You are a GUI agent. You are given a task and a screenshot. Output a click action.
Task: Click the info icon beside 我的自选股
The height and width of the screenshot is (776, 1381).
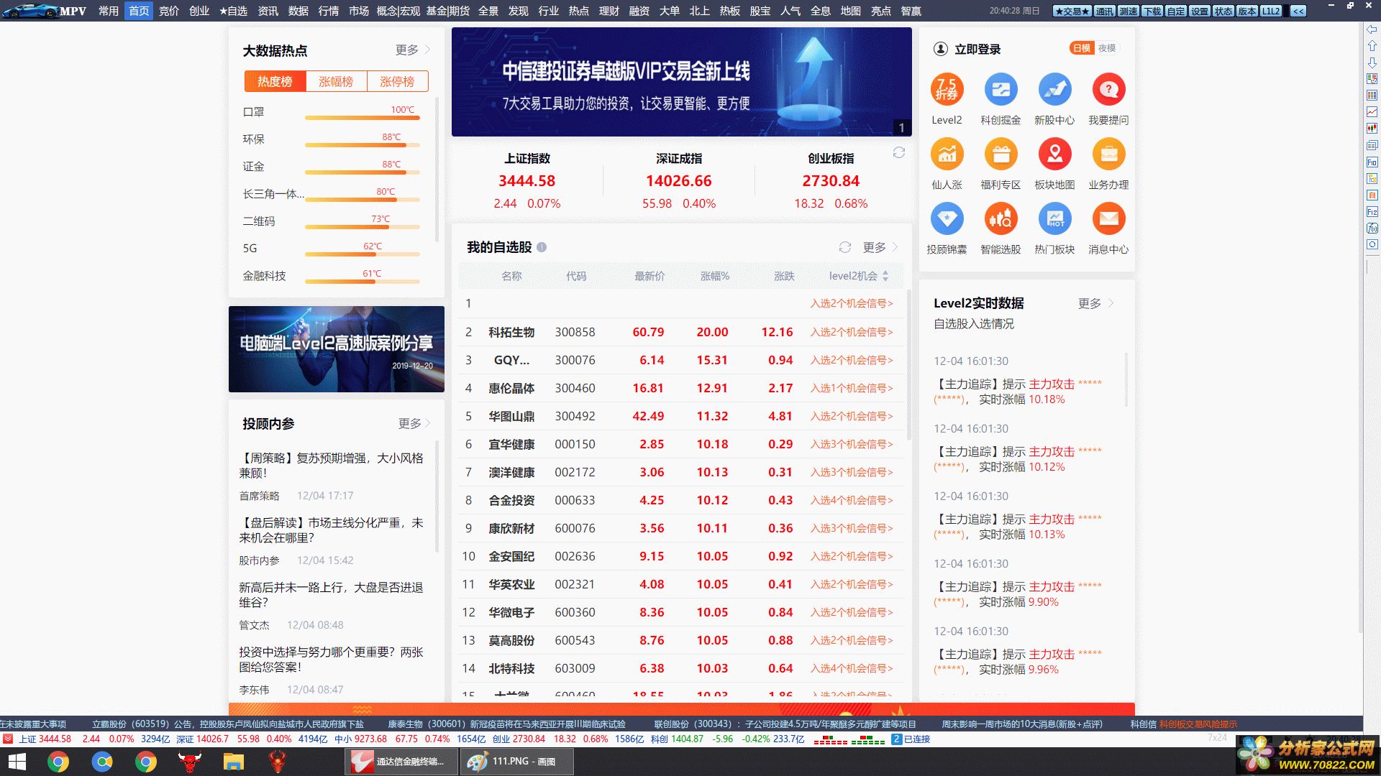tap(542, 247)
